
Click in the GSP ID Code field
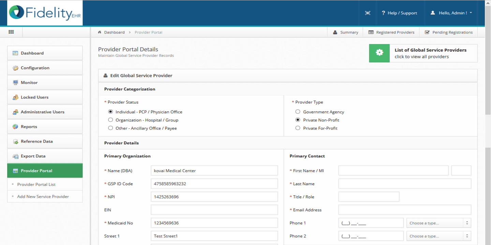[214, 184]
